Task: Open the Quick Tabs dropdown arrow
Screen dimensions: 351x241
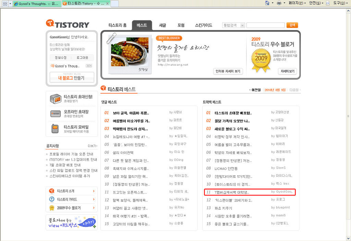Action: (10, 3)
